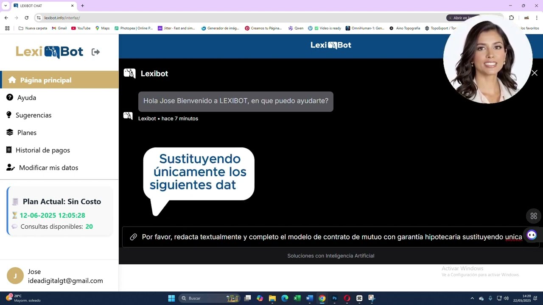Open the Maps bookmark
Image resolution: width=543 pixels, height=305 pixels.
pyautogui.click(x=102, y=28)
